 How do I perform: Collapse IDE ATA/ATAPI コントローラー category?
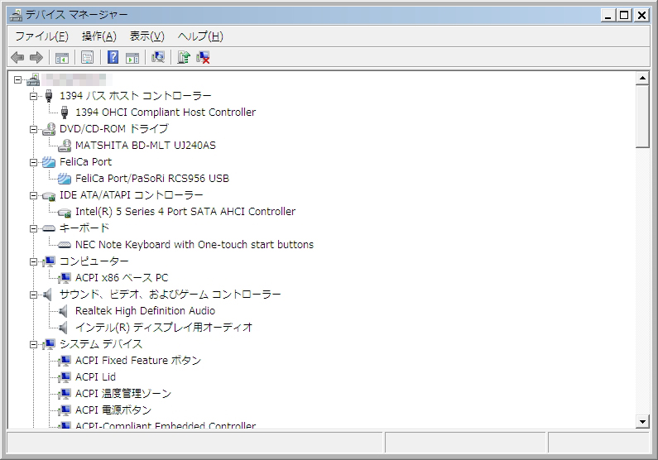[x=34, y=195]
